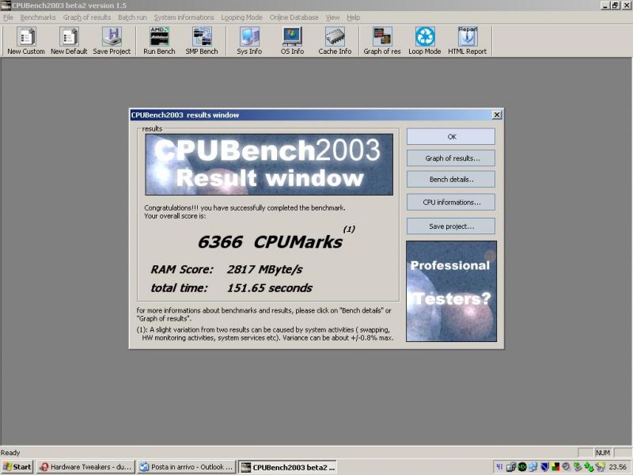This screenshot has height=475, width=633.
Task: Open Sys Info from the toolbar
Action: point(249,40)
